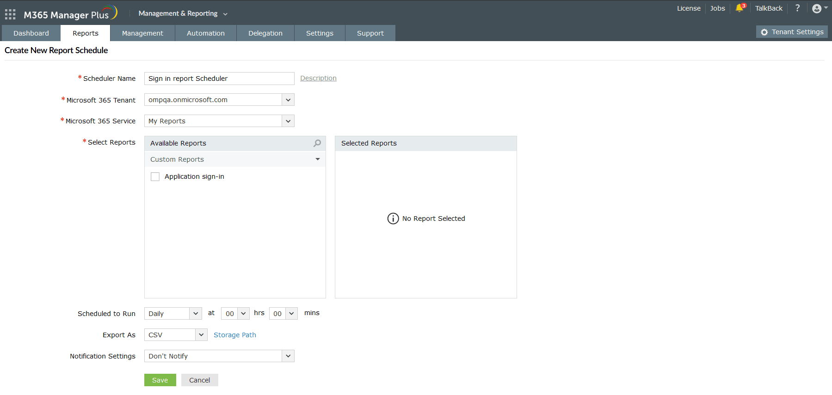Switch to the Delegation tab
The height and width of the screenshot is (395, 832).
click(x=265, y=33)
